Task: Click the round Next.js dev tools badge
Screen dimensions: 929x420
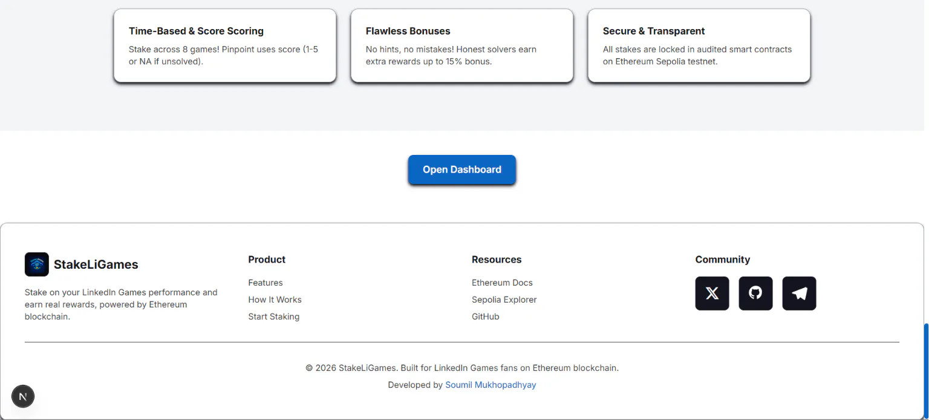Action: click(23, 396)
